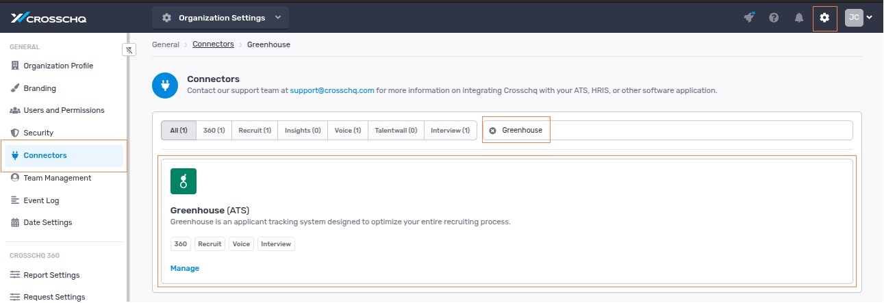Expand the Organization Settings dropdown
Image resolution: width=884 pixels, height=303 pixels.
coord(220,18)
